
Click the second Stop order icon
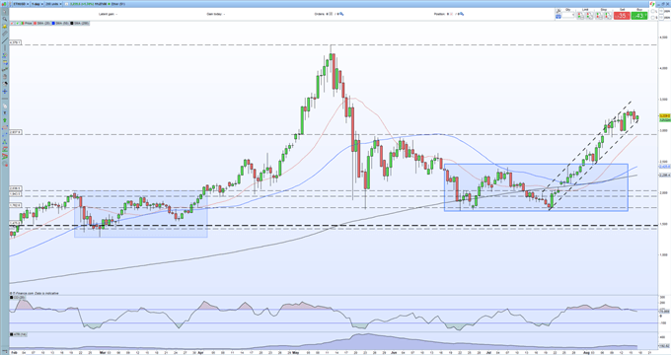coord(608,16)
